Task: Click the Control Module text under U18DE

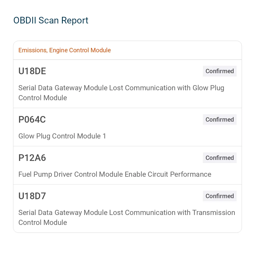Action: click(x=43, y=98)
